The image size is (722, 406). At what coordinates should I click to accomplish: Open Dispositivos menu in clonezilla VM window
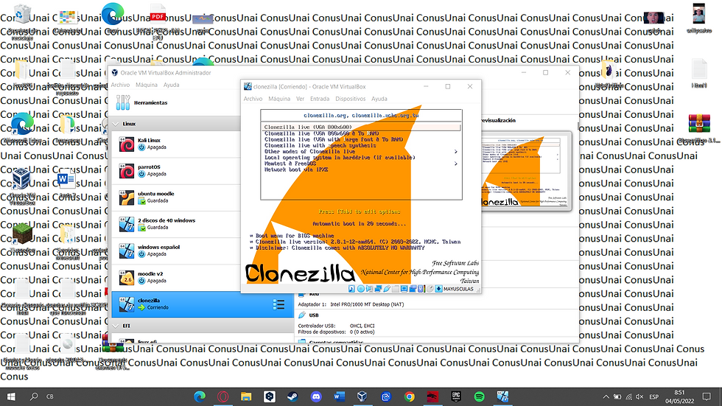point(351,99)
